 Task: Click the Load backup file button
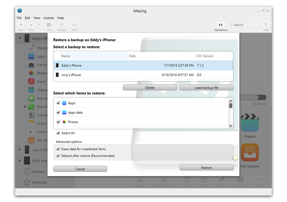coord(207,87)
